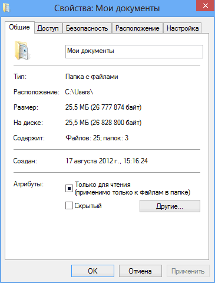Open the Настройка tab

coord(183,28)
